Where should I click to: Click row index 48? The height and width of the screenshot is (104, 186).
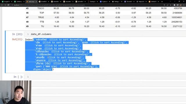coord(27,22)
